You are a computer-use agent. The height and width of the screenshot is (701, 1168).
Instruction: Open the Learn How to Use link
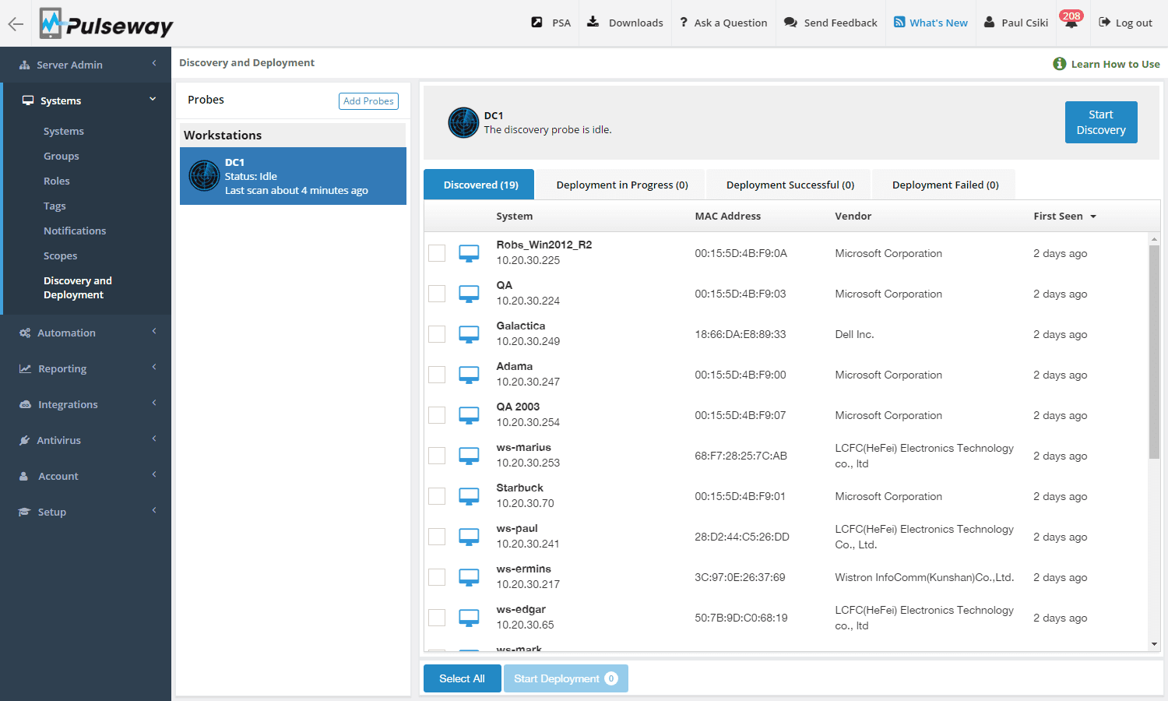click(x=1115, y=64)
